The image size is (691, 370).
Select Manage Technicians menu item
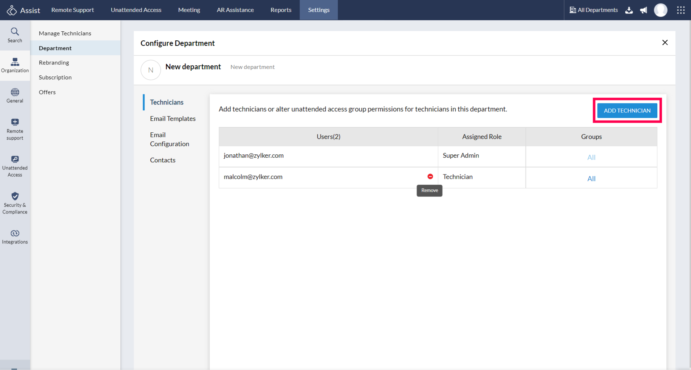pos(65,33)
